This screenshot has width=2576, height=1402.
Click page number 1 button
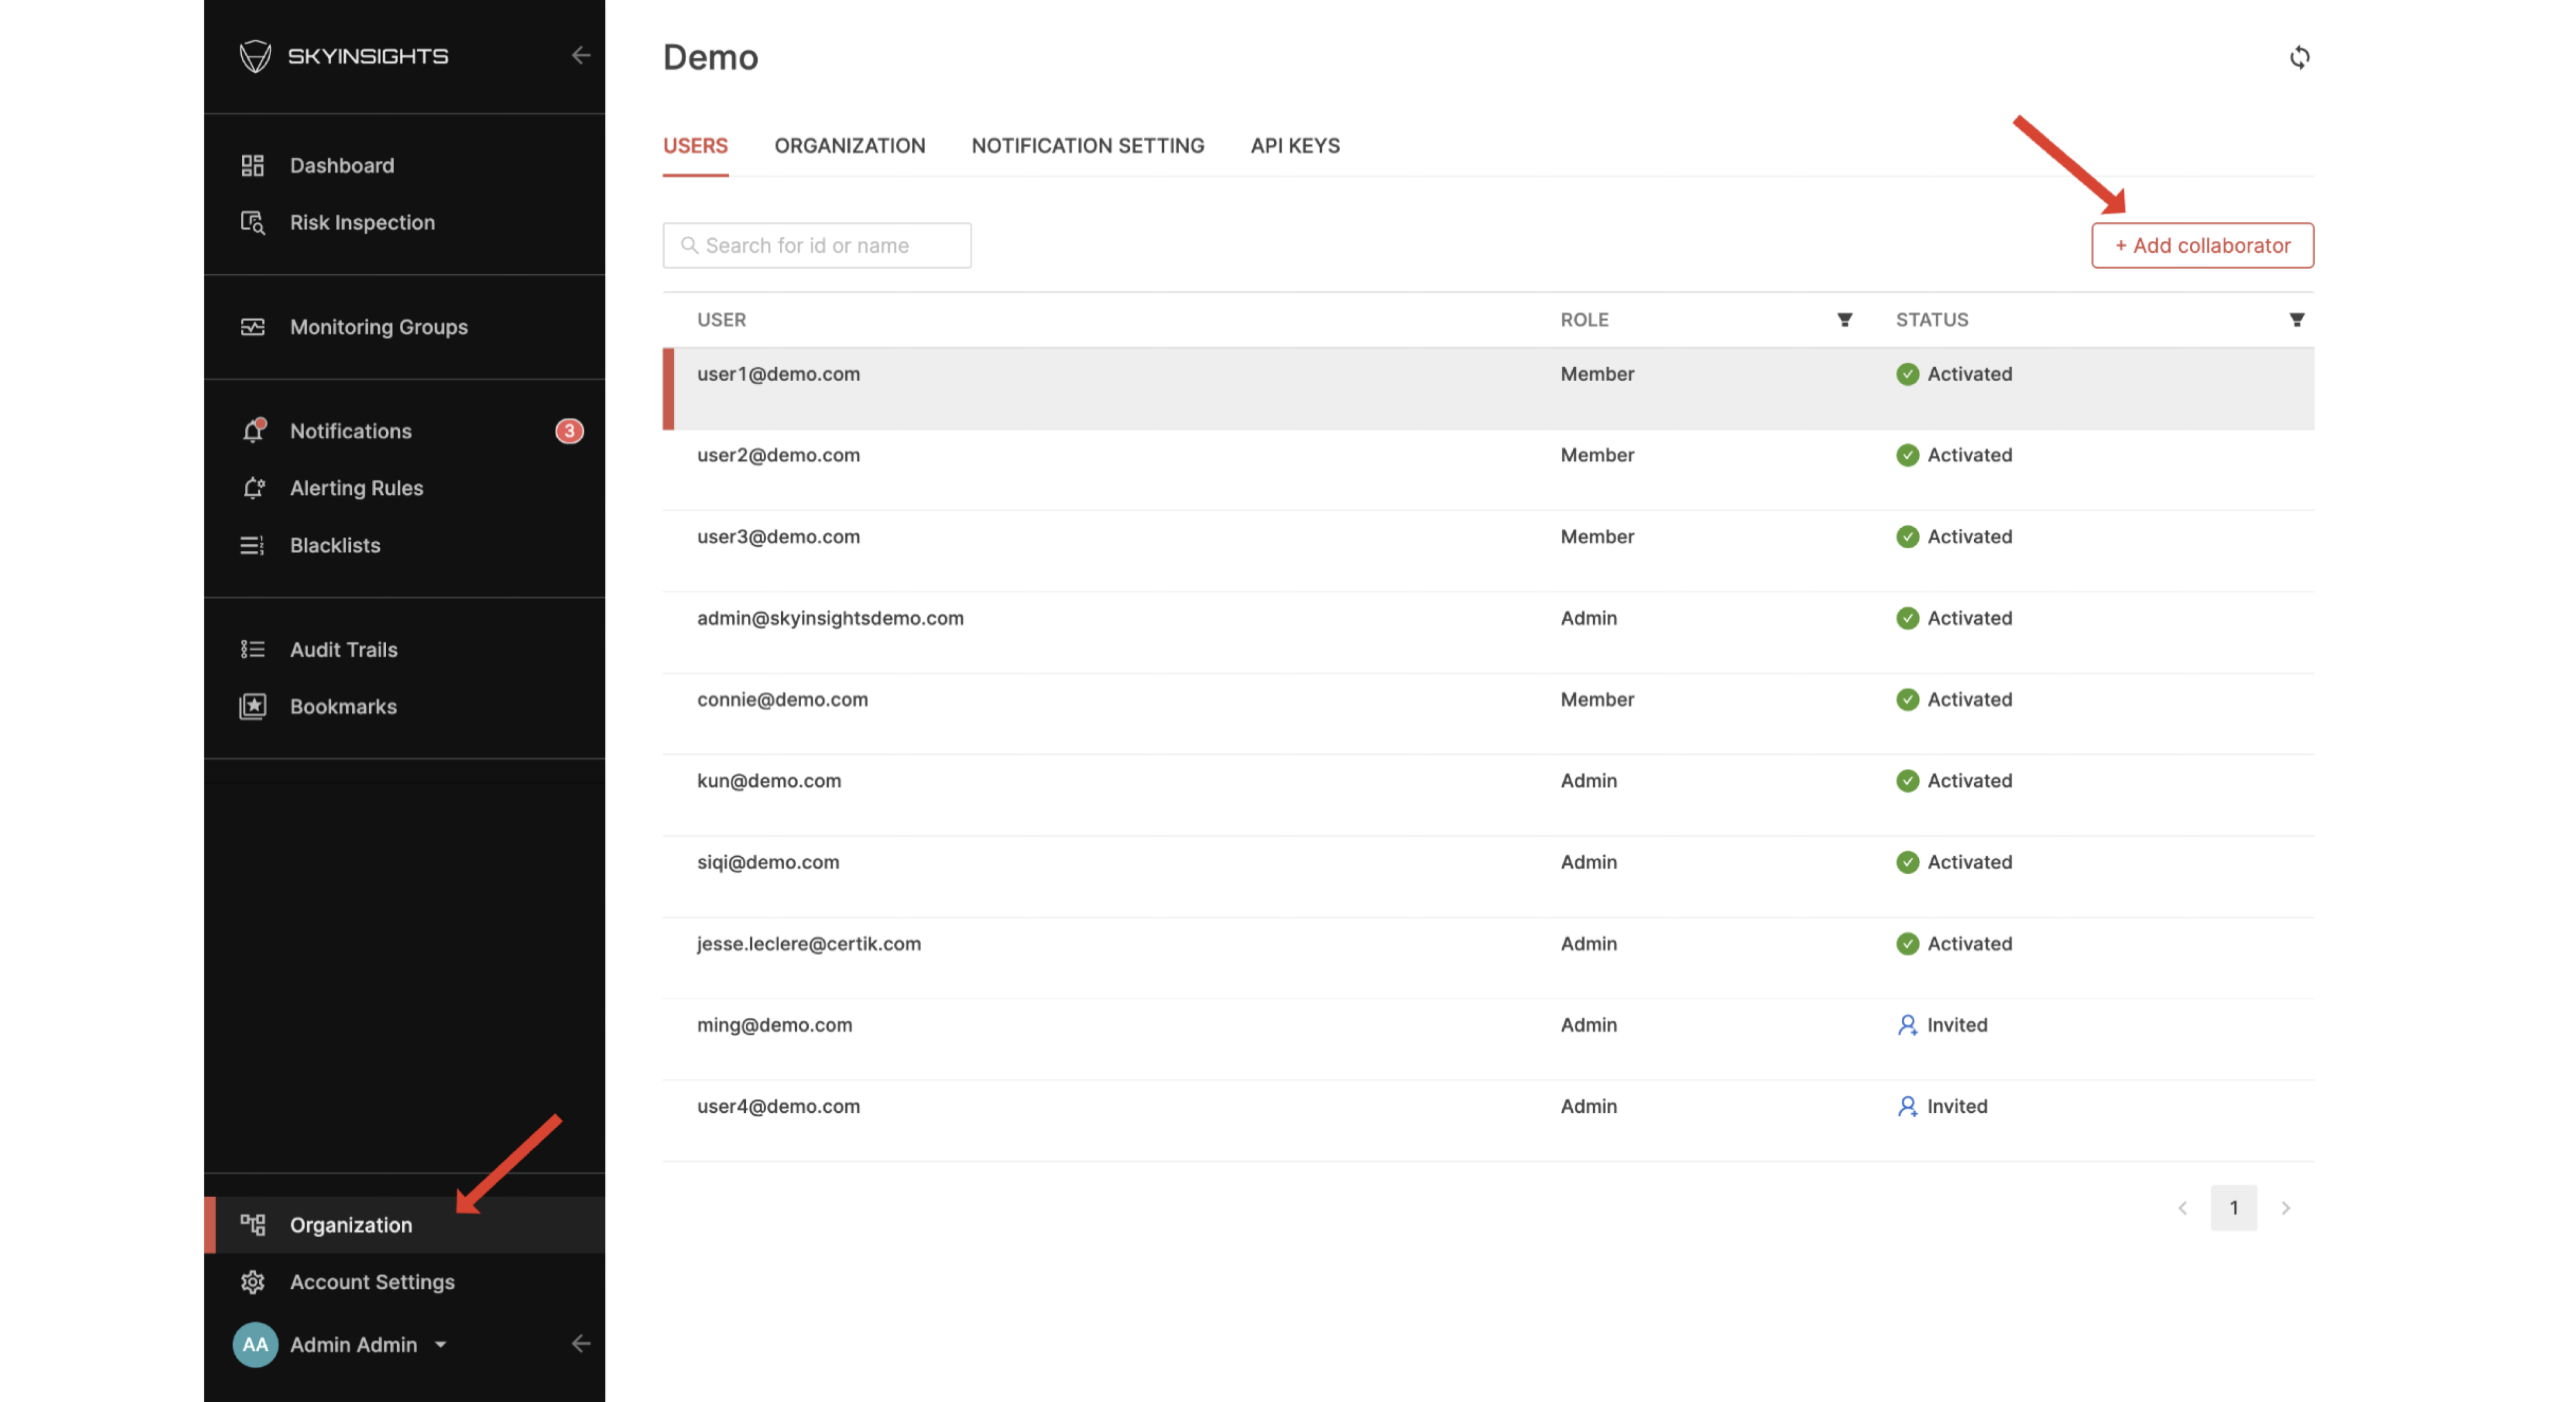pyautogui.click(x=2233, y=1208)
